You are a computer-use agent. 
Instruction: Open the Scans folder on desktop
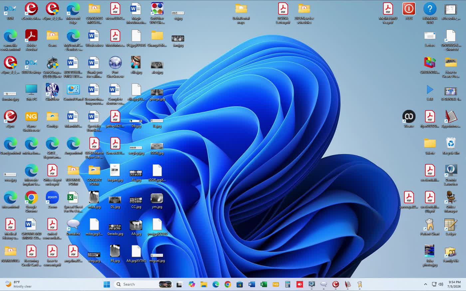point(52,38)
